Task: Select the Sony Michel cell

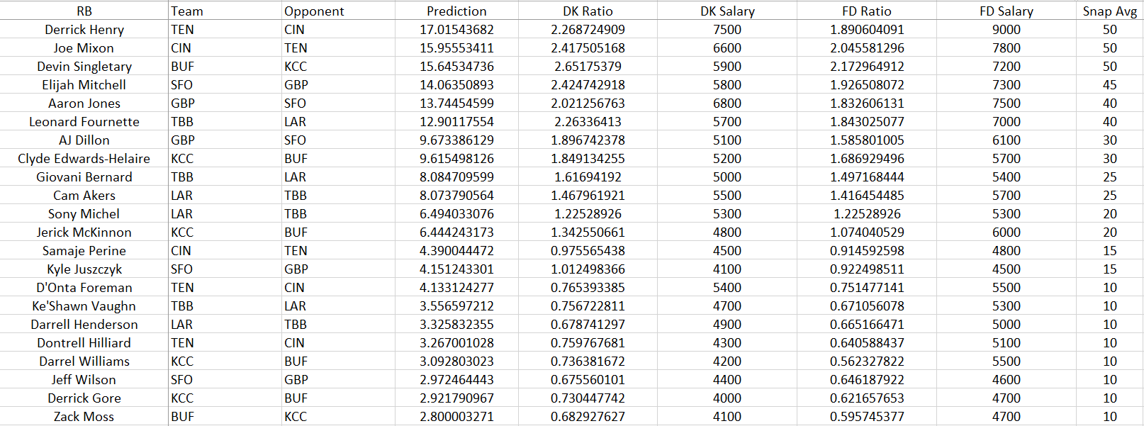Action: (x=84, y=213)
